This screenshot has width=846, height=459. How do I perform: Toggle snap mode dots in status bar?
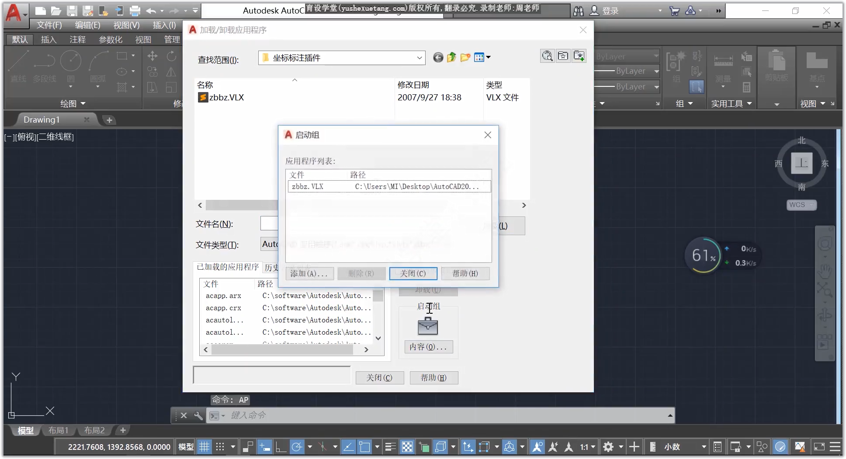pos(220,447)
